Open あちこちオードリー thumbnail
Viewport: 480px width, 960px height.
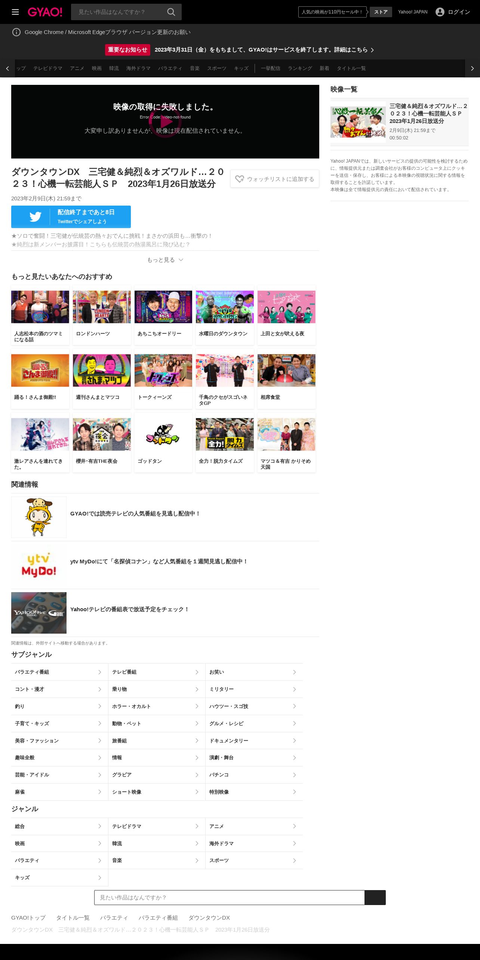tap(163, 307)
